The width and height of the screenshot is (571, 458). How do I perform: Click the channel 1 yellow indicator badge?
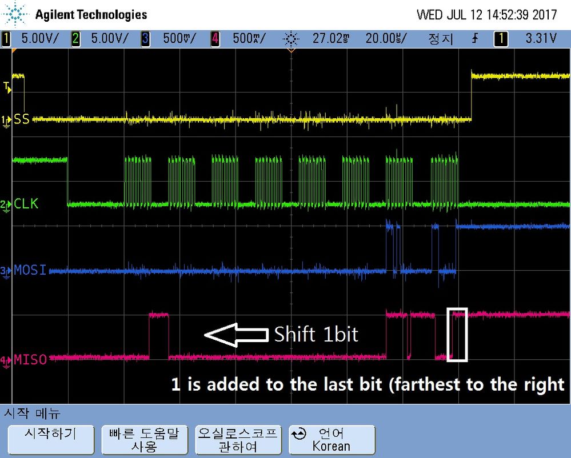pos(6,39)
